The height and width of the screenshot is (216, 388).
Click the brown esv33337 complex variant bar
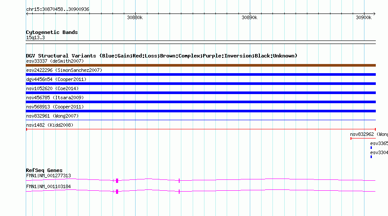(201, 65)
